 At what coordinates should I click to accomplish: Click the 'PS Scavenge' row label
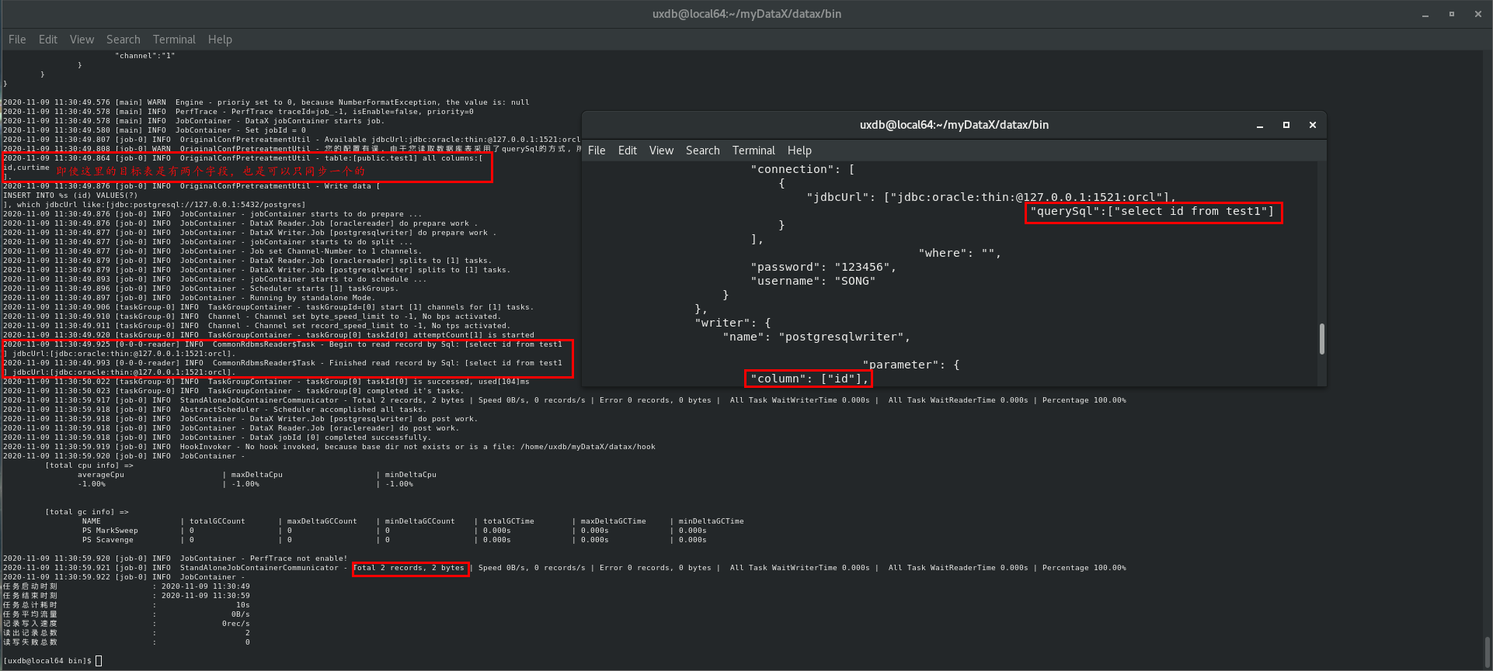(x=108, y=540)
